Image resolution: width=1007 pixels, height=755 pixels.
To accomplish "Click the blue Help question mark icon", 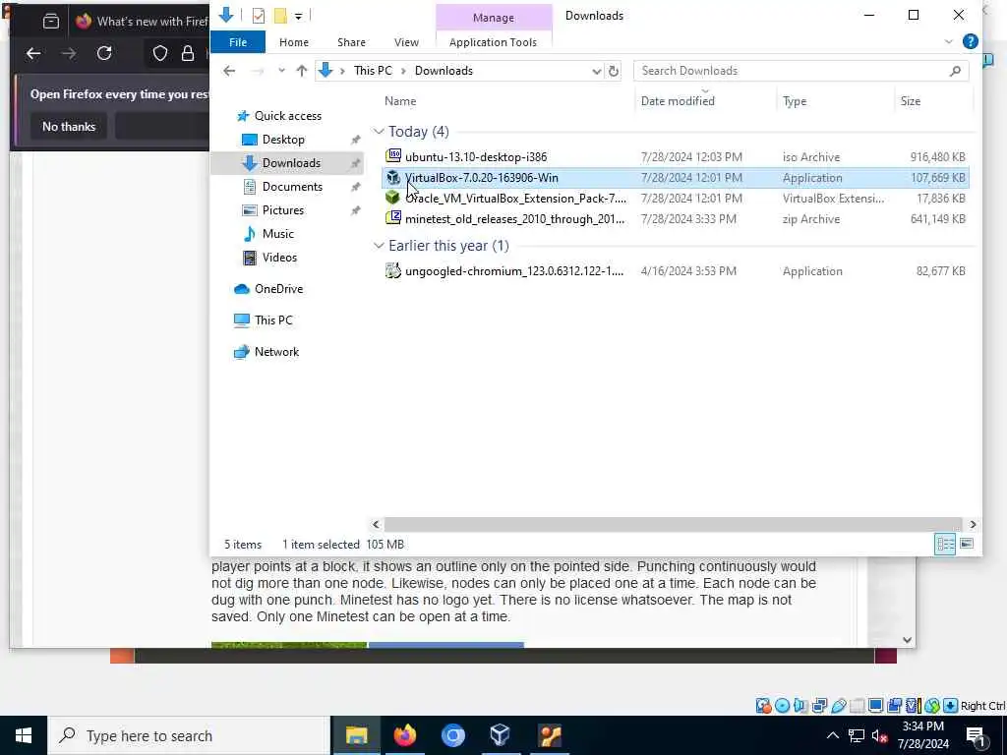I will click(x=970, y=41).
